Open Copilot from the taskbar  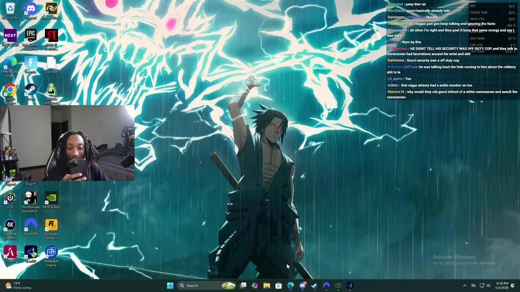point(255,286)
